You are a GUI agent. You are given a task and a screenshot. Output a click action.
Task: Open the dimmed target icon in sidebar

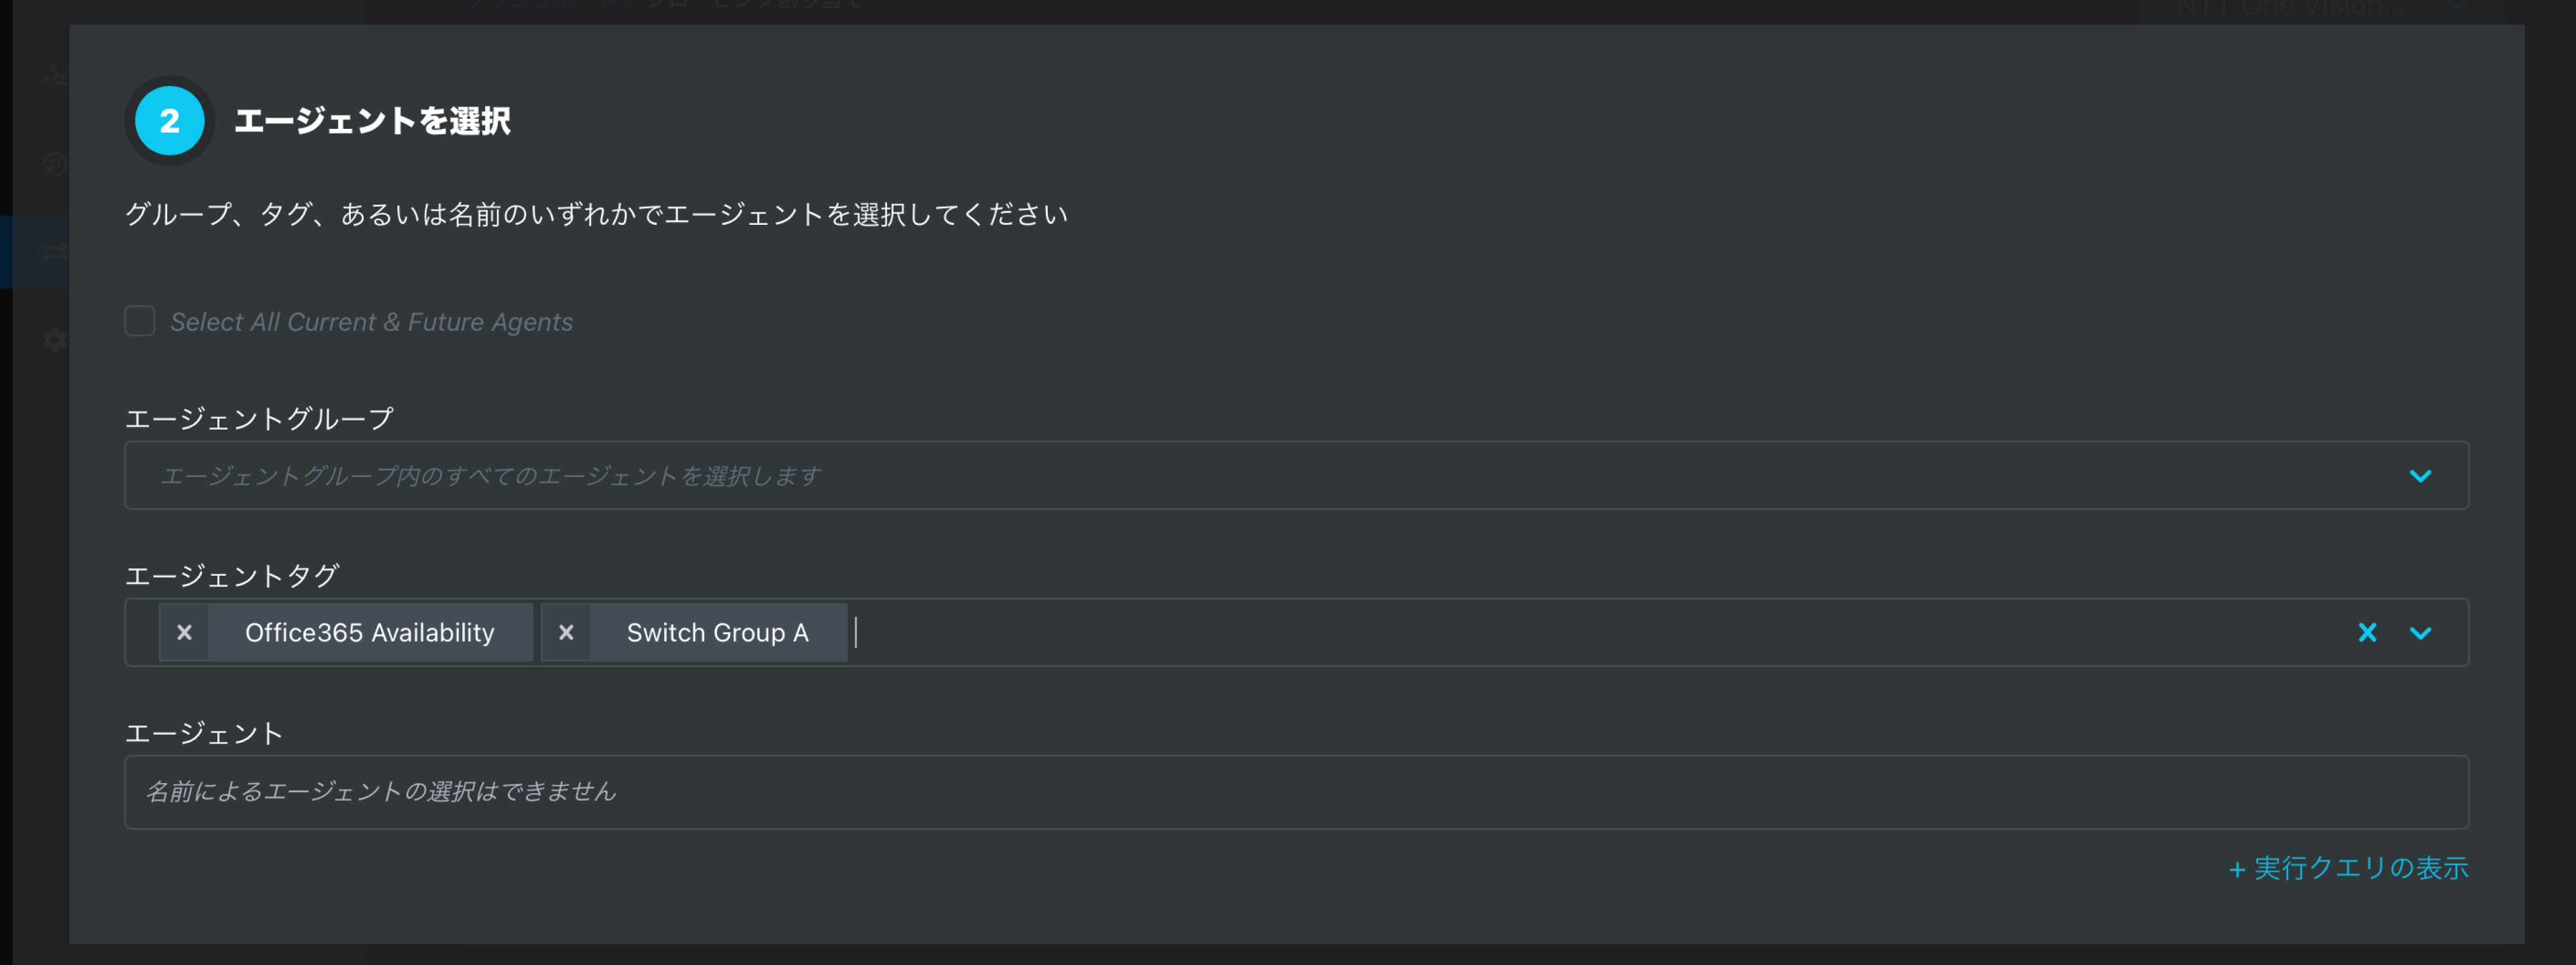click(55, 164)
